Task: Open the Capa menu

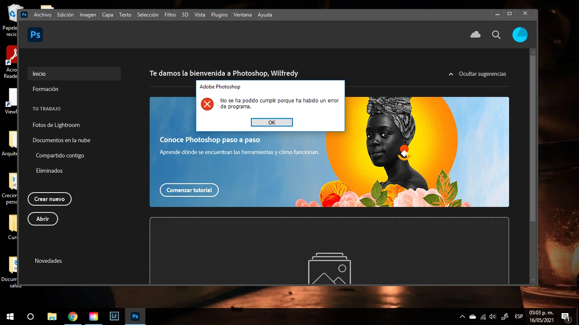Action: [108, 15]
